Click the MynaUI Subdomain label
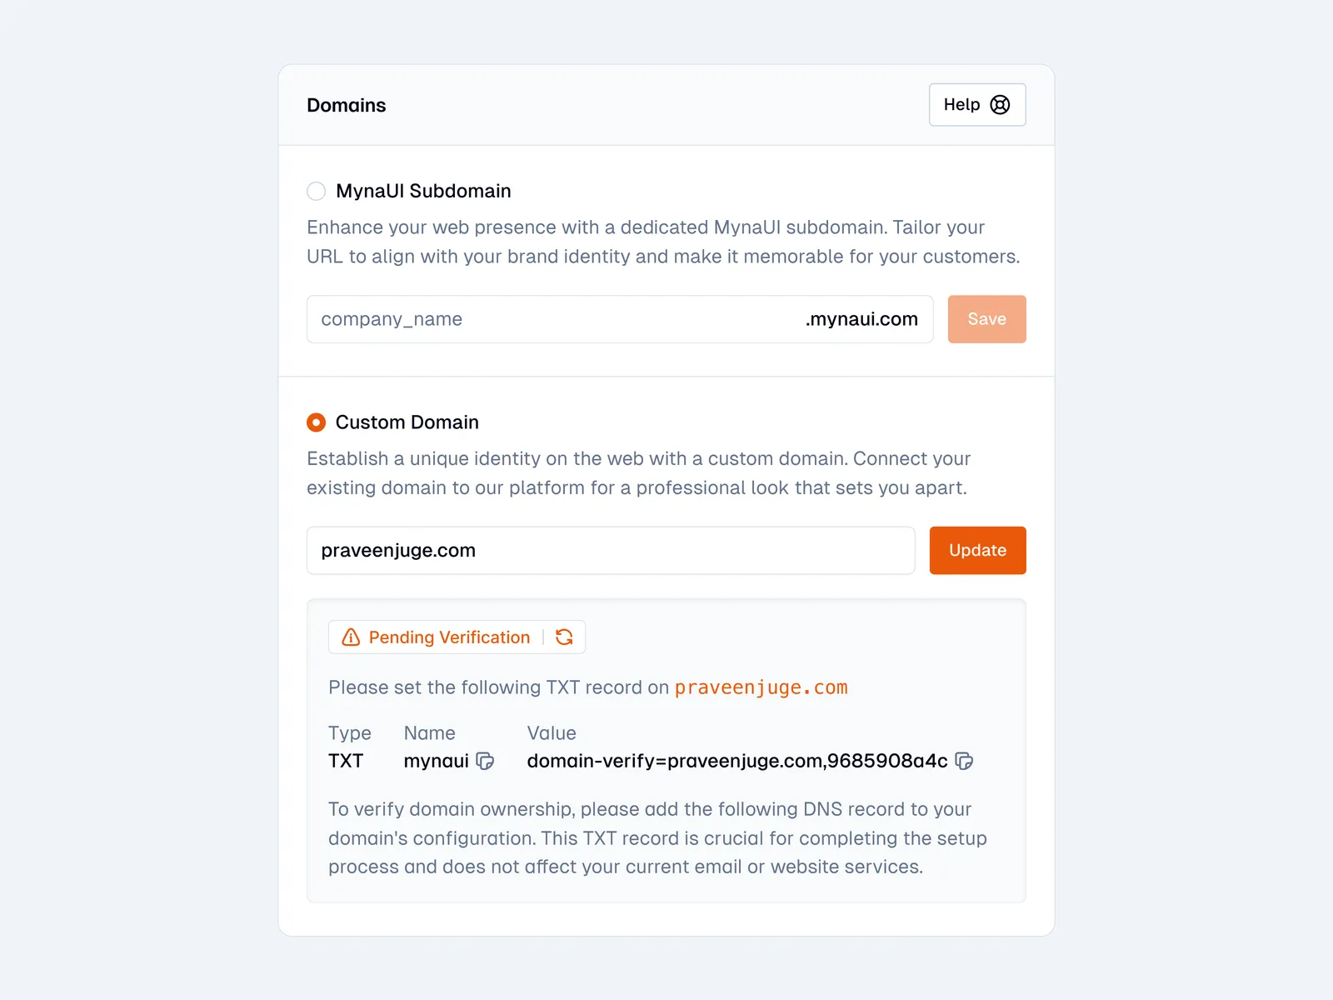This screenshot has height=1000, width=1333. (x=423, y=191)
